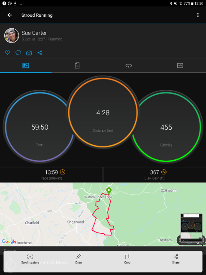Choose Crop in the screenshot toolbar
Viewport: 206px width, 275px height.
coord(127,259)
